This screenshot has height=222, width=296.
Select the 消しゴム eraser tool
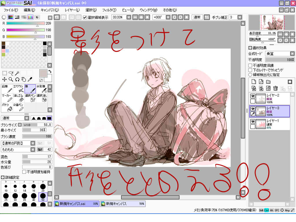pos(18,98)
